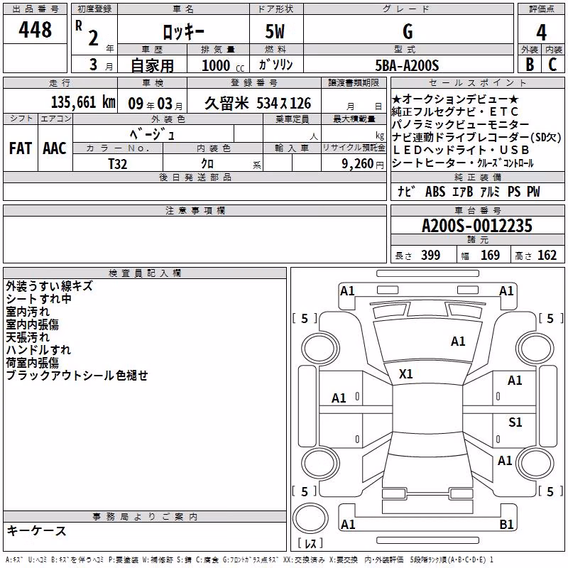Select the note ブラックアウトシール色褪せ
The image size is (568, 568).
pyautogui.click(x=77, y=376)
